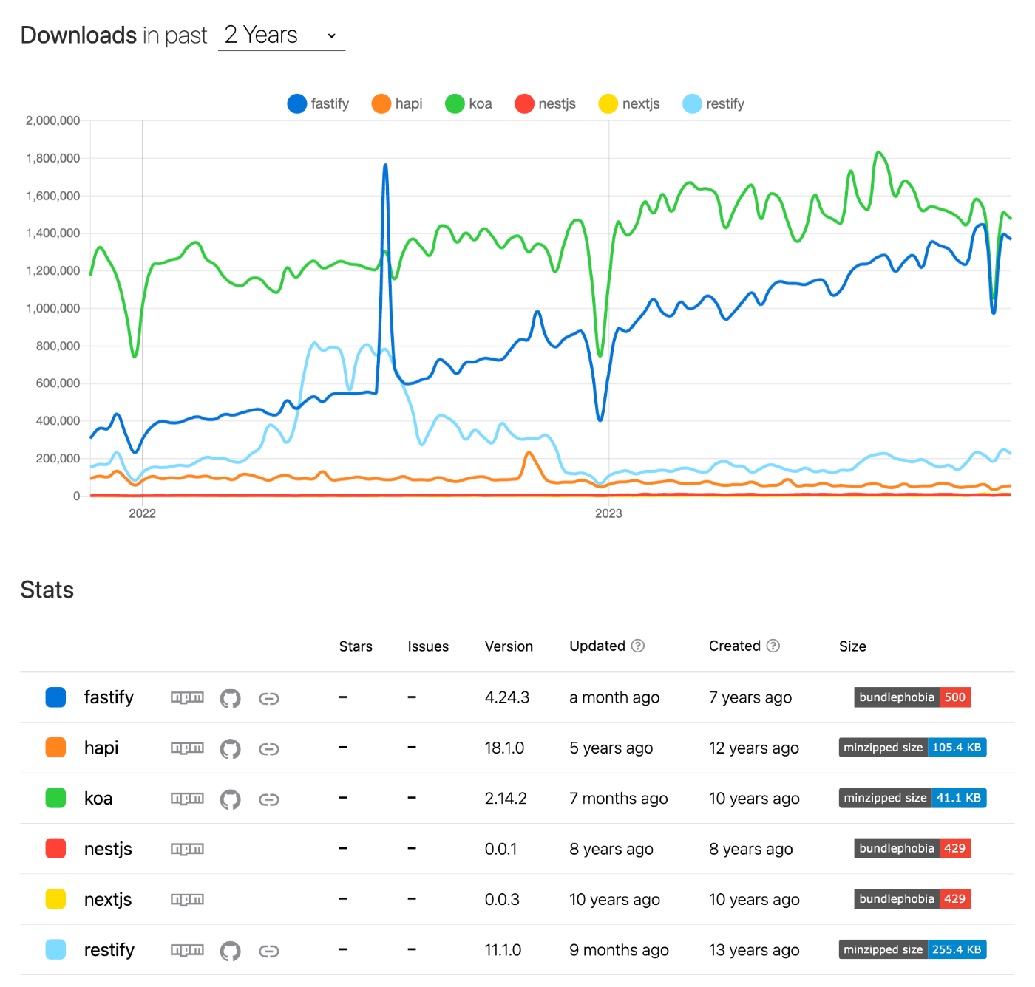Open the hapi package name in Stats
This screenshot has height=987, width=1035.
tap(101, 748)
